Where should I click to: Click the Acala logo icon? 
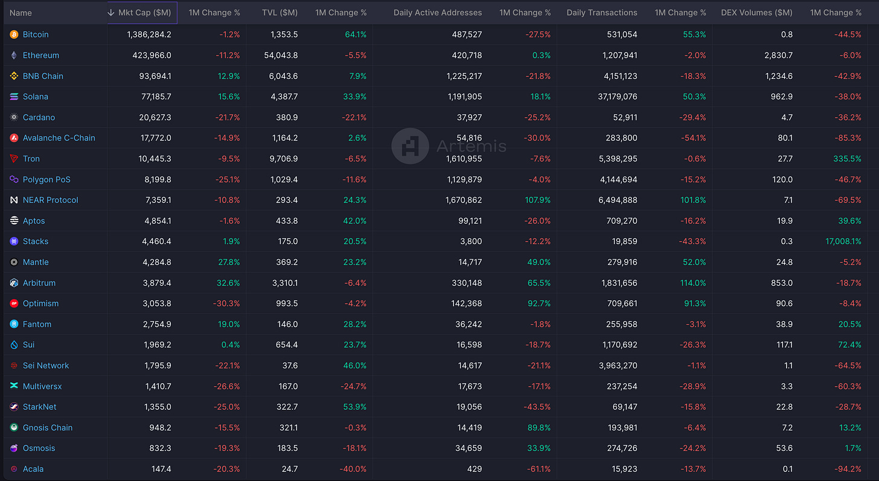pyautogui.click(x=14, y=469)
